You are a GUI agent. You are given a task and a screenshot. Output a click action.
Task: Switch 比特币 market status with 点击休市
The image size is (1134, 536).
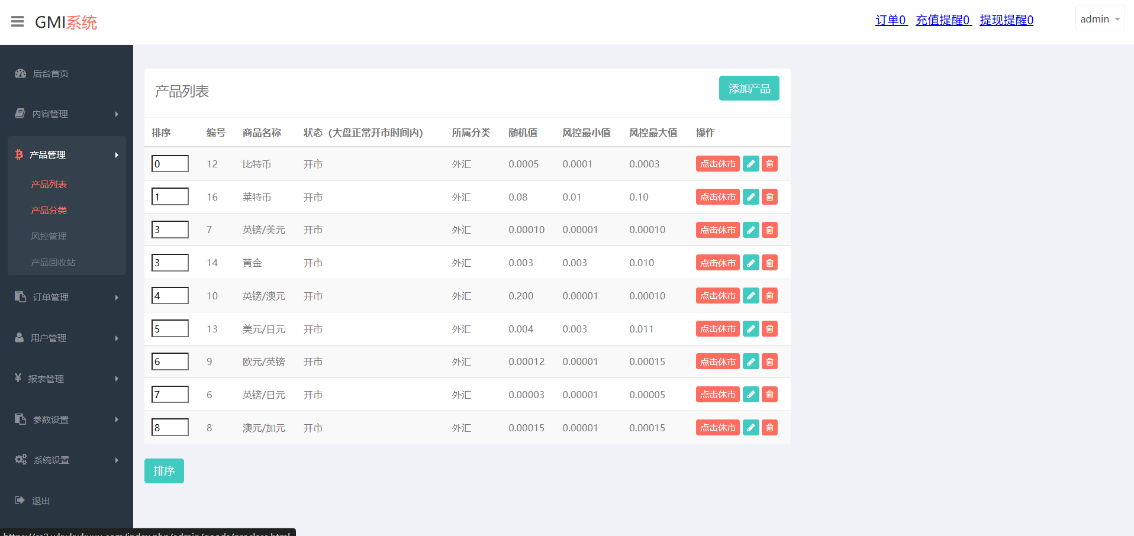pyautogui.click(x=717, y=164)
